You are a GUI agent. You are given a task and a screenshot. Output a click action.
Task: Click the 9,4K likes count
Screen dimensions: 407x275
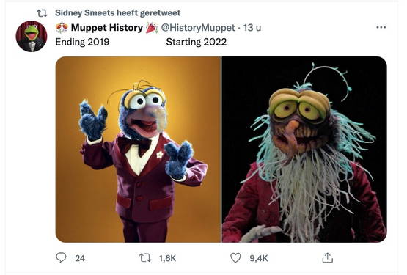[259, 258]
